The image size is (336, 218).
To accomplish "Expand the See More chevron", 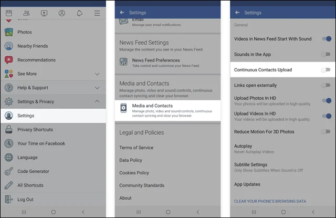I will [x=97, y=74].
